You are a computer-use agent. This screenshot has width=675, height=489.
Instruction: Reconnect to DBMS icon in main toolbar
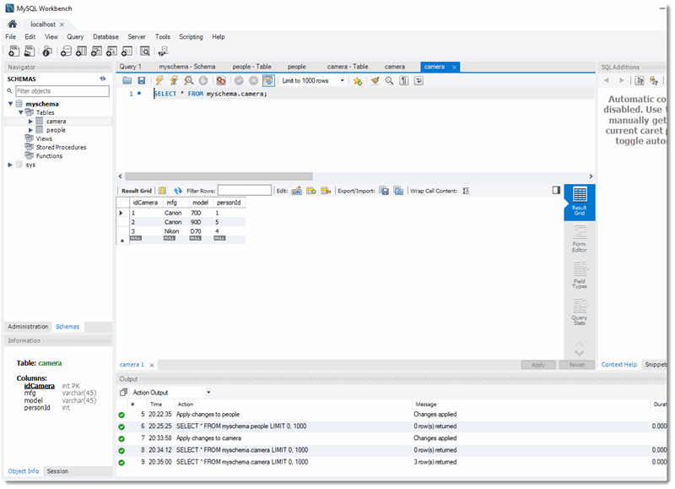(x=163, y=52)
